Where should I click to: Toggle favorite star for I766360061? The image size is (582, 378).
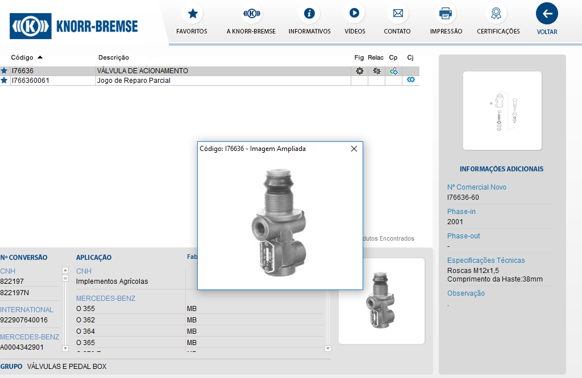[4, 81]
